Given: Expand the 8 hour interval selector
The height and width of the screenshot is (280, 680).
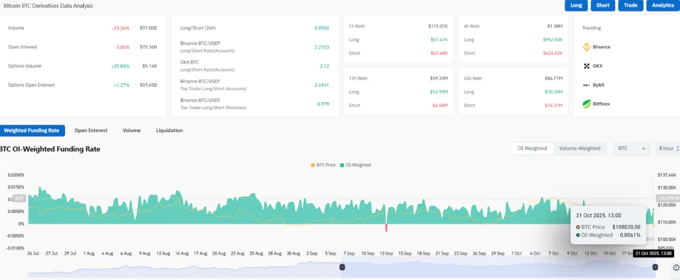Looking at the screenshot, I should pyautogui.click(x=667, y=149).
